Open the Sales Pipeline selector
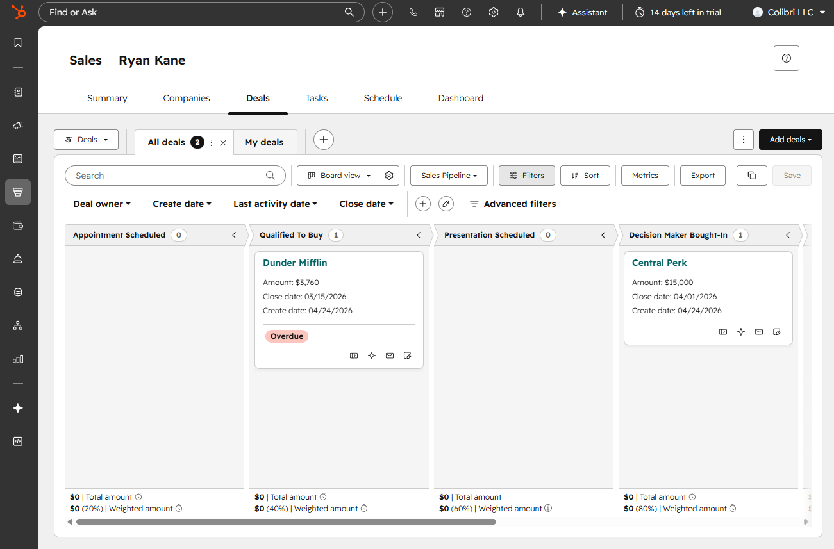This screenshot has height=549, width=834. [x=448, y=175]
